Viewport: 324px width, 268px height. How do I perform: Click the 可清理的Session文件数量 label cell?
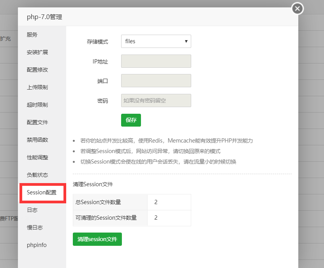click(x=110, y=218)
